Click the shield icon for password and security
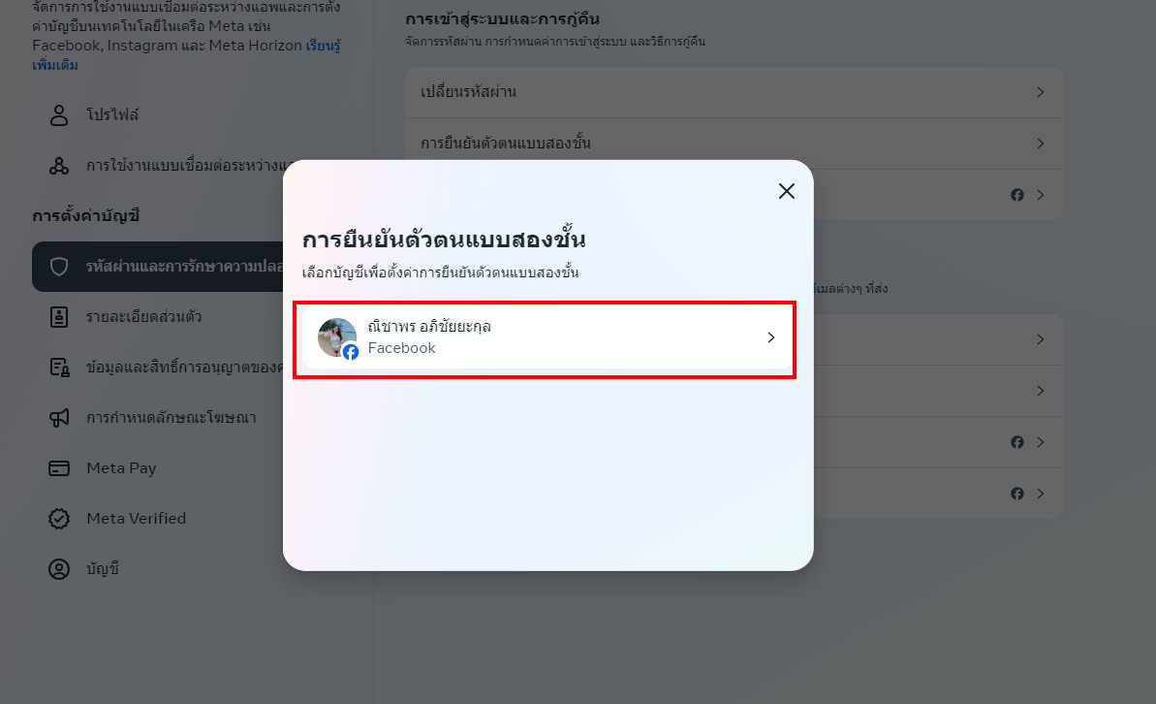Screen dimensions: 1156x704 pyautogui.click(x=59, y=267)
